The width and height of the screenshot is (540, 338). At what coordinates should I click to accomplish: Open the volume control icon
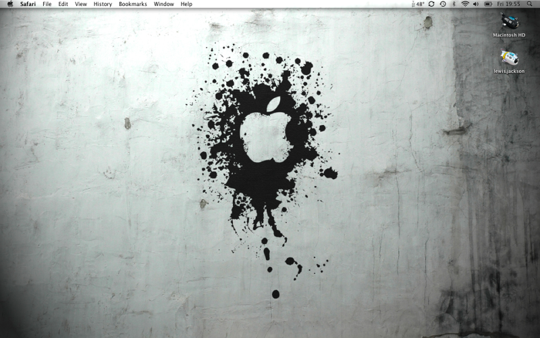click(x=476, y=4)
